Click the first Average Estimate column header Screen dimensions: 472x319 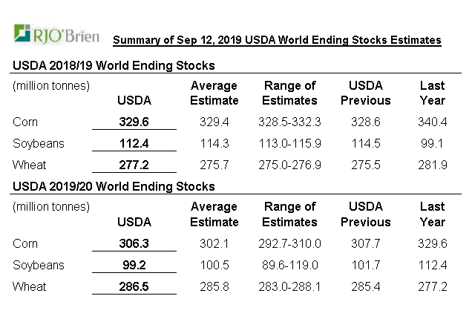coord(214,93)
